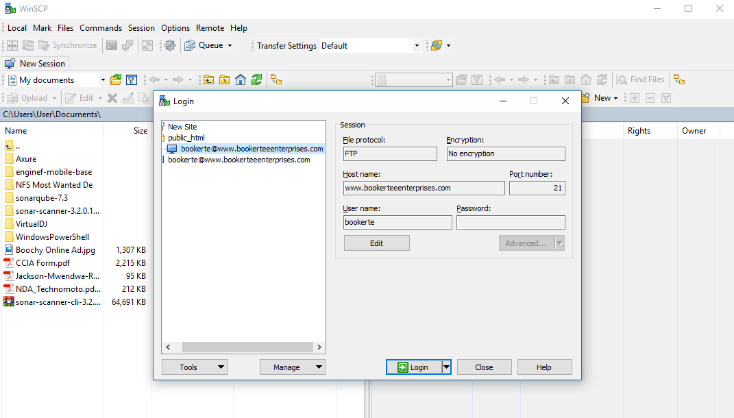Screen dimensions: 734x418
Task: Click the Advanced button
Action: pyautogui.click(x=526, y=243)
